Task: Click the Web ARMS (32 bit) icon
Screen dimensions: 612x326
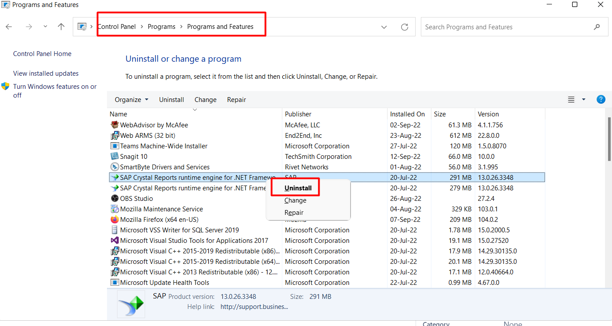Action: tap(114, 136)
